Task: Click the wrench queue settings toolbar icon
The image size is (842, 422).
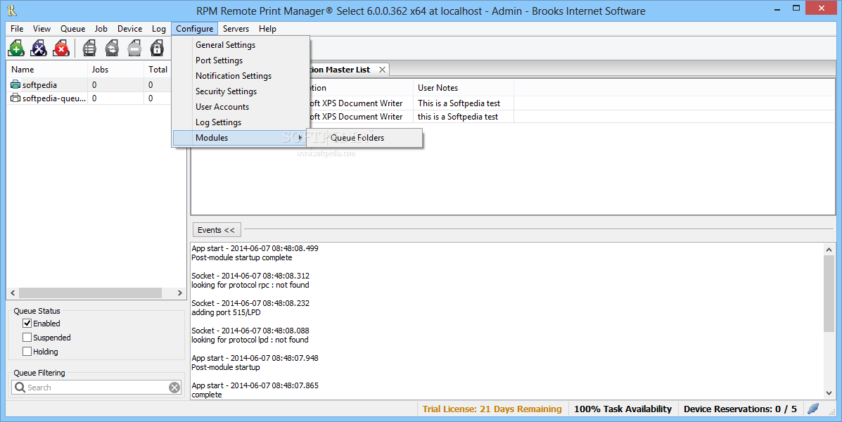Action: coord(39,49)
